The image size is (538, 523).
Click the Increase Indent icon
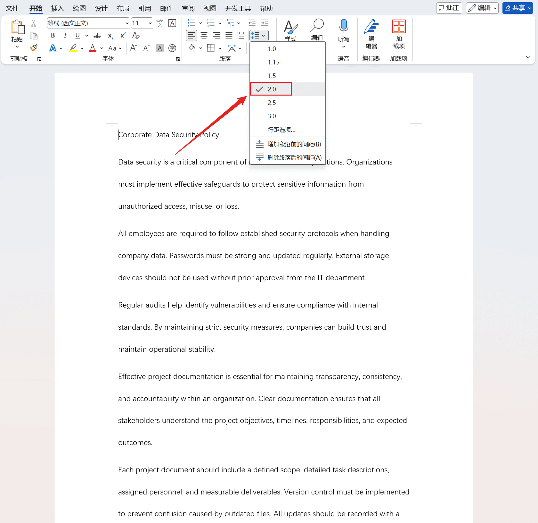pyautogui.click(x=265, y=23)
